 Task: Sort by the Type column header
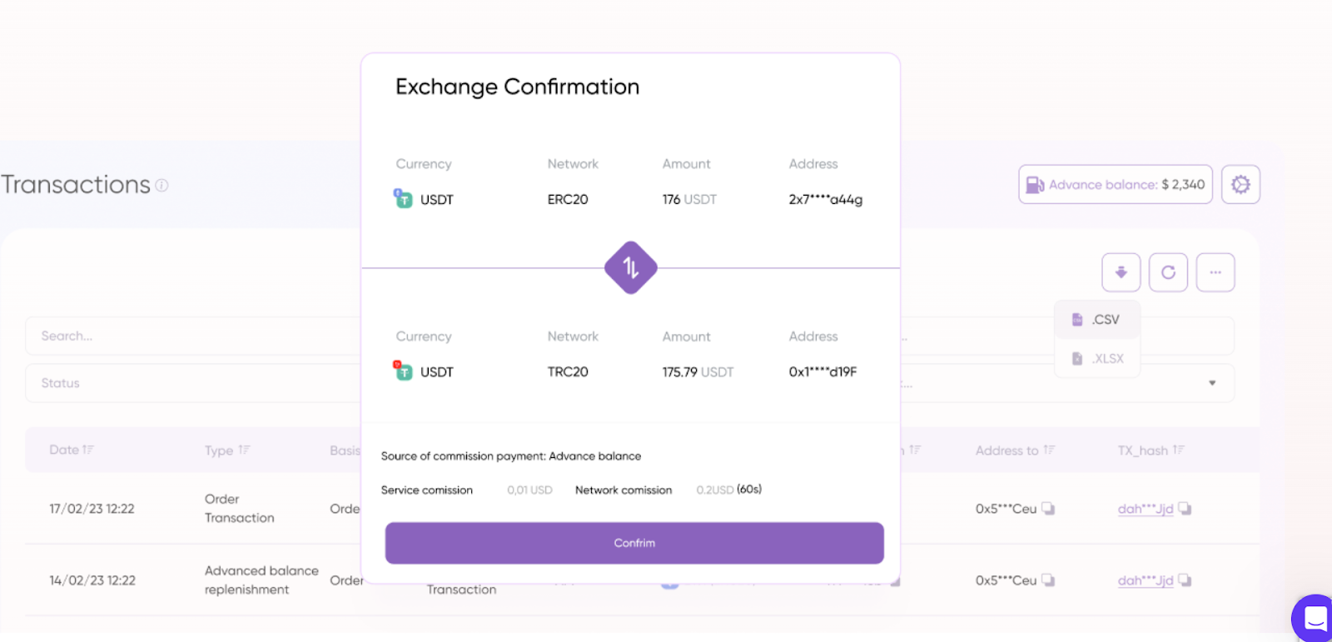[227, 450]
